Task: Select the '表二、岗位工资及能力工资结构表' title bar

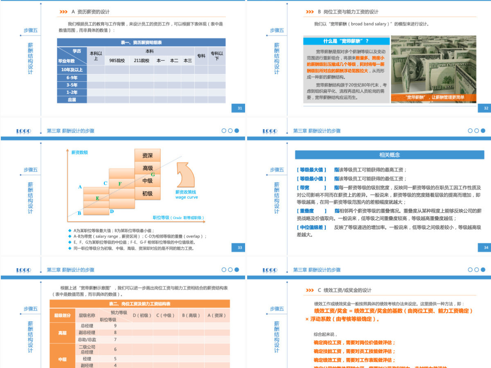Action: [x=140, y=304]
